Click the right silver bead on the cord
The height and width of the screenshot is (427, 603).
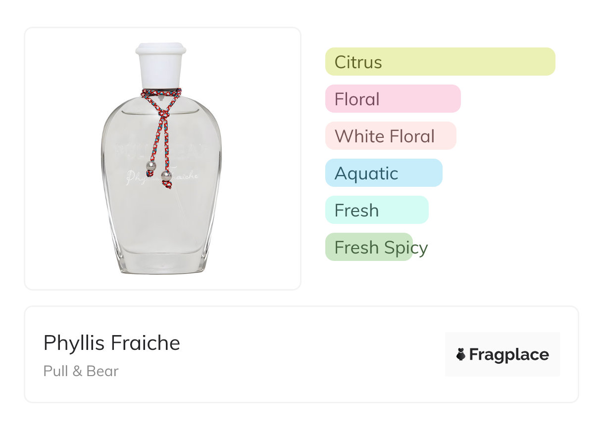coord(167,175)
